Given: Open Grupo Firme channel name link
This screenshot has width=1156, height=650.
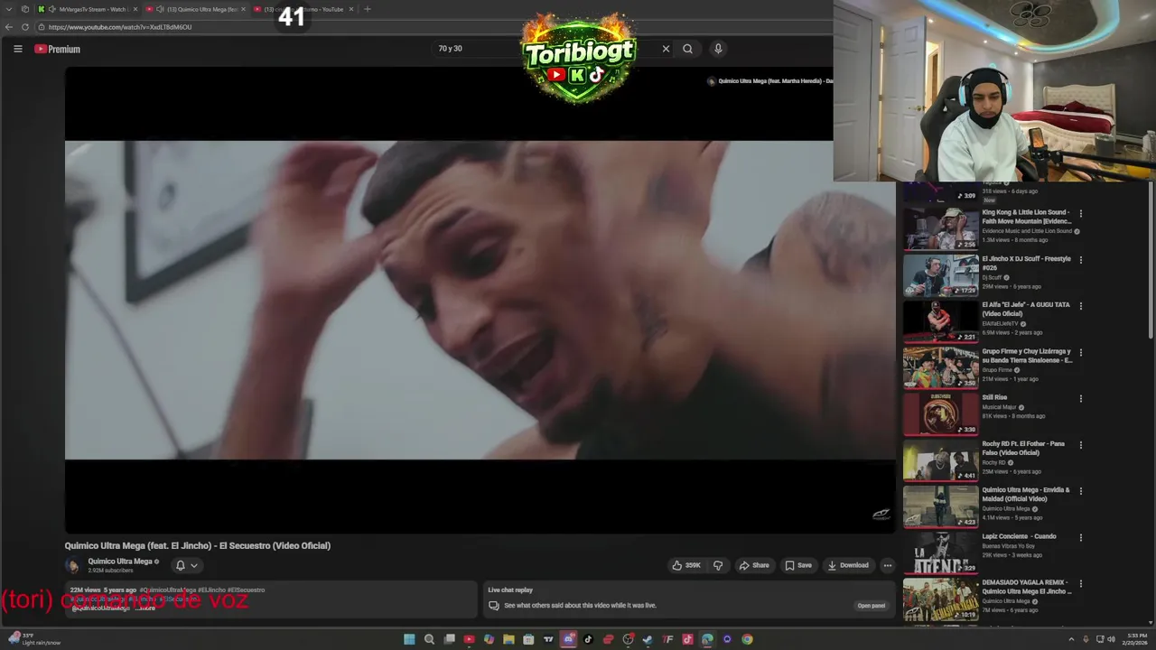Looking at the screenshot, I should (x=997, y=370).
